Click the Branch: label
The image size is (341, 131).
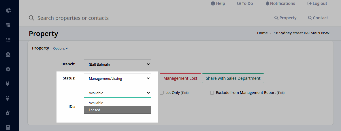68,64
